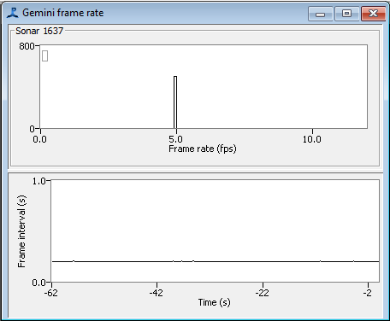Screen dimensions: 390x321
Task: Click the 1.0 label on frame interval axis
Action: coord(38,181)
